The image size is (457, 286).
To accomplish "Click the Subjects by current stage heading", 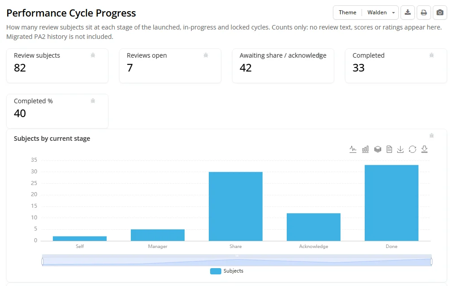I will tap(52, 139).
